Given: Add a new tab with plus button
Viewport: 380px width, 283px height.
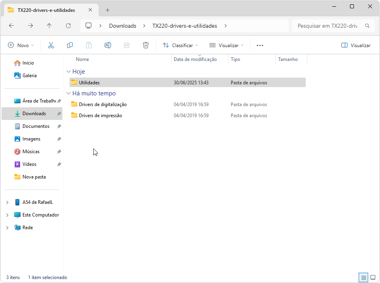Looking at the screenshot, I should tap(107, 10).
